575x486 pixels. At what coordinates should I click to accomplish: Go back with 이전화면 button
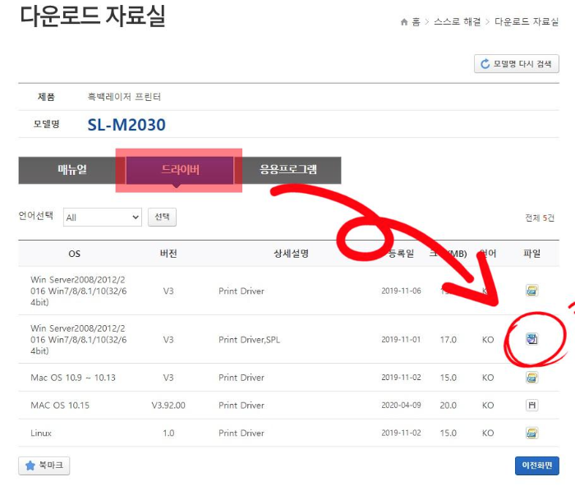(x=537, y=465)
